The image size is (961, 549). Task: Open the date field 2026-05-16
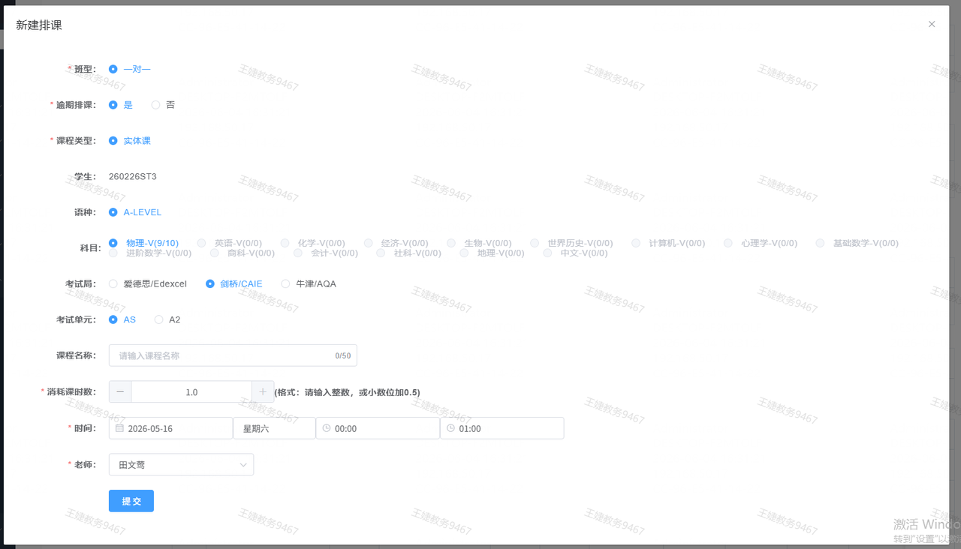tap(171, 428)
